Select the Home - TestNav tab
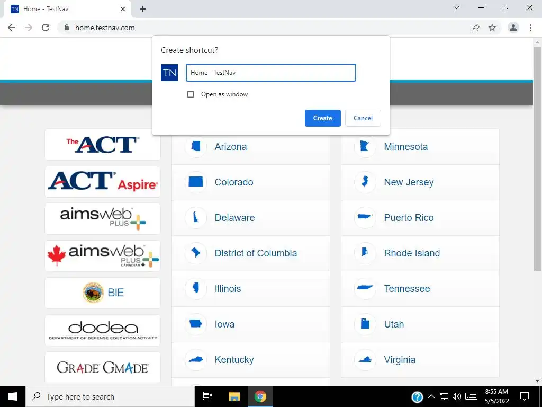The height and width of the screenshot is (407, 542). pos(67,9)
